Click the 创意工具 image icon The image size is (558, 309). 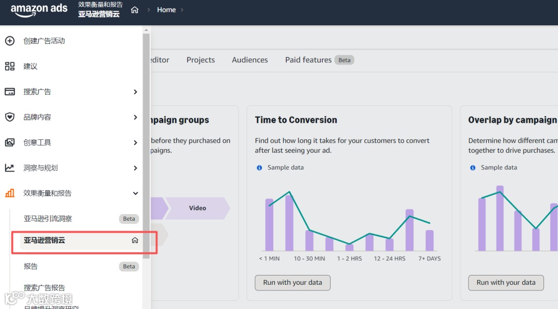[10, 142]
